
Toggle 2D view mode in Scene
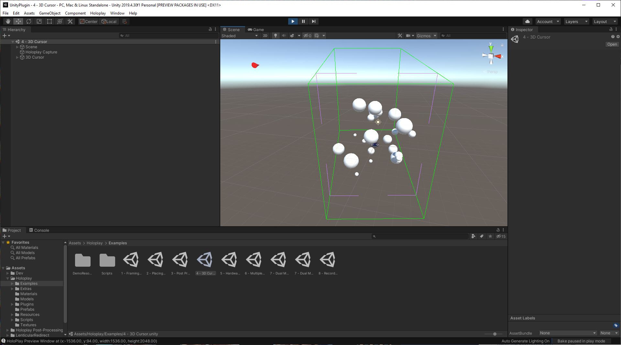coord(265,36)
